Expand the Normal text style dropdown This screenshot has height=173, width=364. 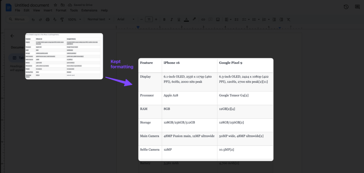tap(99, 19)
